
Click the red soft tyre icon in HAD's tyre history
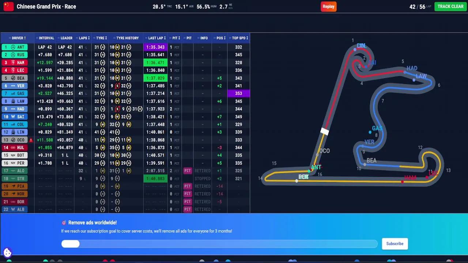[x=117, y=109]
